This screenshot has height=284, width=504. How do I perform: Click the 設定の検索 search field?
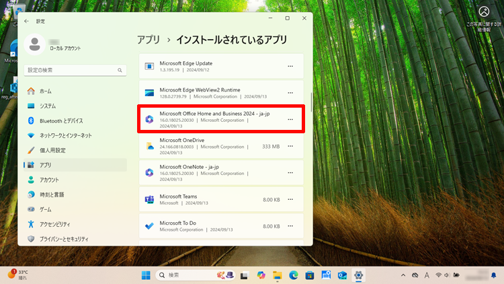click(75, 70)
